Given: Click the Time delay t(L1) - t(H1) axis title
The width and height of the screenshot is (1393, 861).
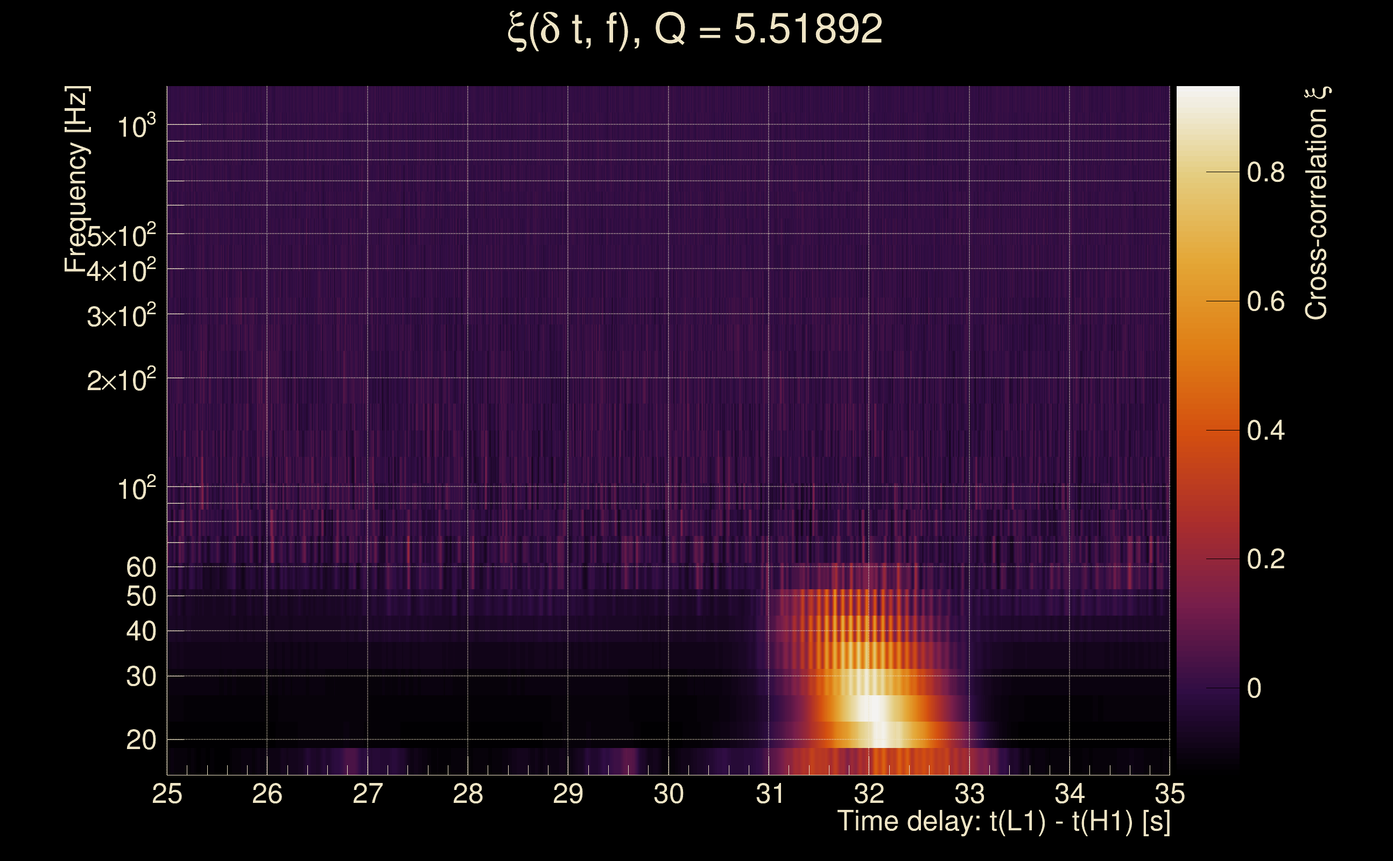Looking at the screenshot, I should tap(1003, 822).
